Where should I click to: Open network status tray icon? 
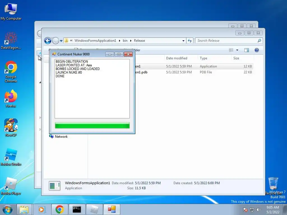point(252,210)
